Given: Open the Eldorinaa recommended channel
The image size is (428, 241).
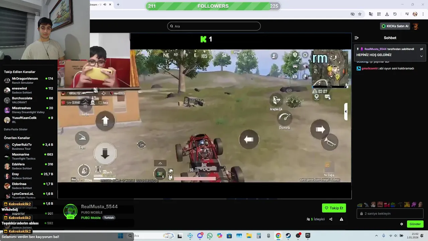Looking at the screenshot, I should click(29, 186).
